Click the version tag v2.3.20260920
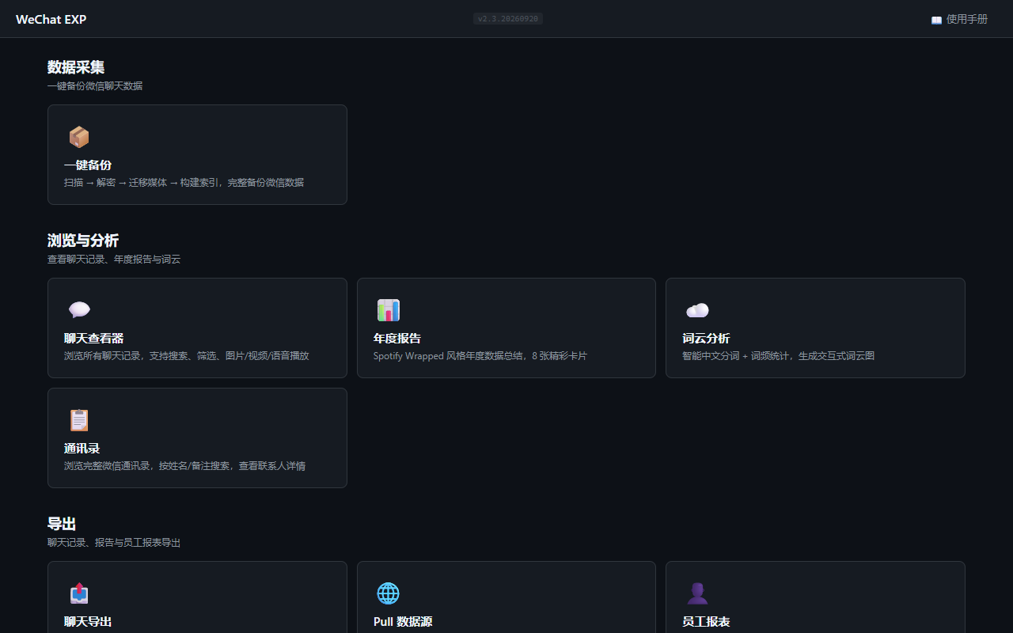 [508, 19]
